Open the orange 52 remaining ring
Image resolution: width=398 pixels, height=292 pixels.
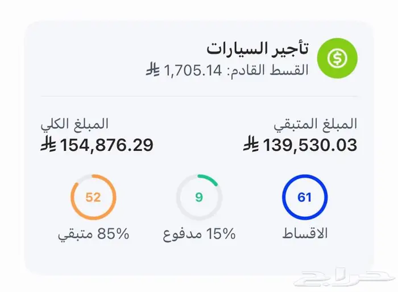coord(93,198)
